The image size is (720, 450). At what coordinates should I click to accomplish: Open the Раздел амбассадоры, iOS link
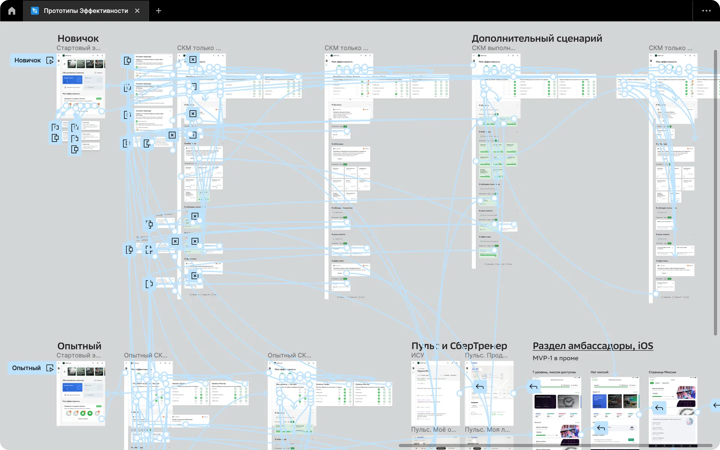point(592,346)
